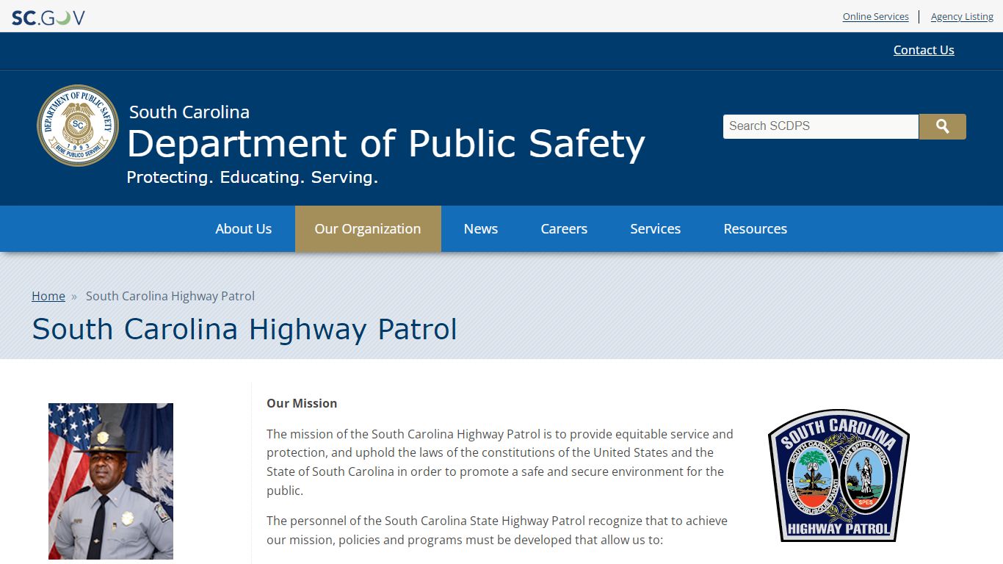Open the News menu
This screenshot has width=1003, height=564.
tap(481, 229)
